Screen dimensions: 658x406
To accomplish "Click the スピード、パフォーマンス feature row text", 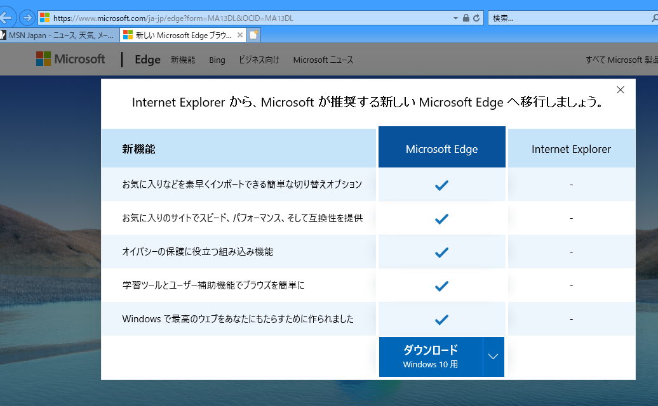I will [x=243, y=218].
